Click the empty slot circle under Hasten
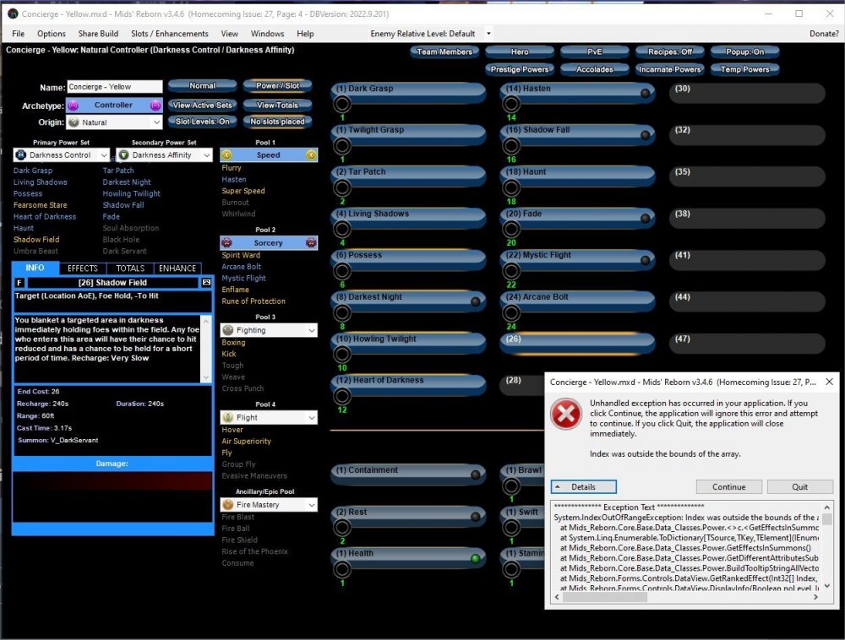845x640 pixels. (x=510, y=104)
